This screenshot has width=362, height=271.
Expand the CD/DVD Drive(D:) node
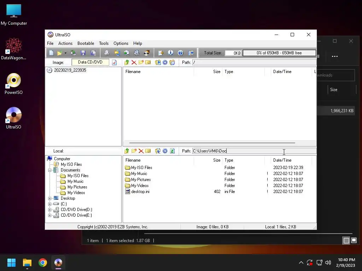[49, 210]
